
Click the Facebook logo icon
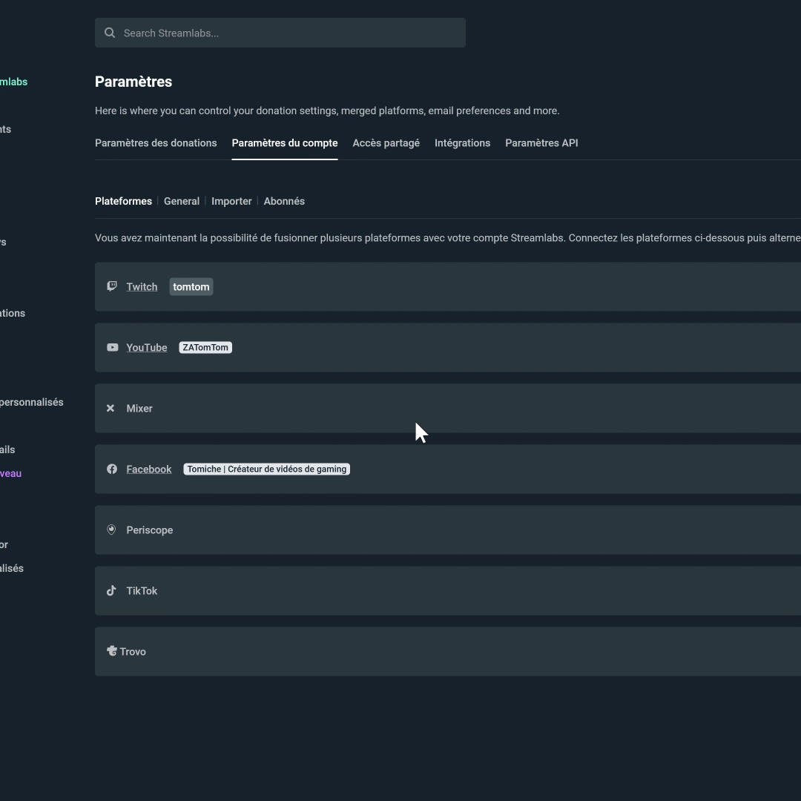coord(112,469)
